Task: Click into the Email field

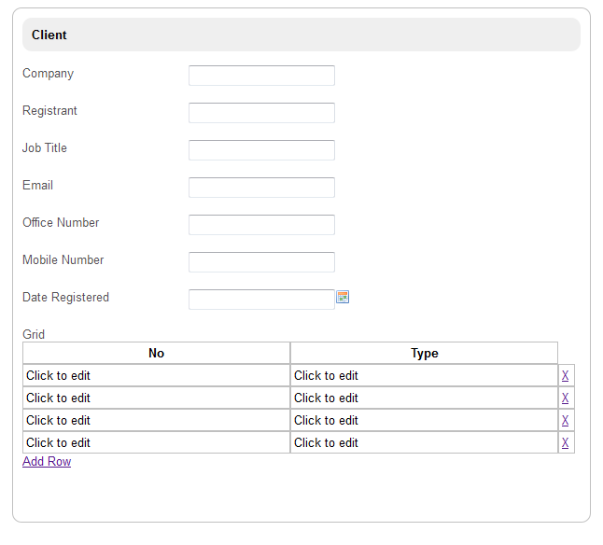Action: [261, 188]
